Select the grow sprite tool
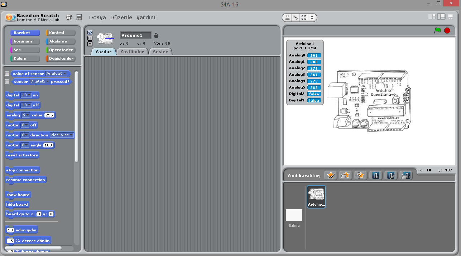461x256 pixels. pyautogui.click(x=304, y=17)
